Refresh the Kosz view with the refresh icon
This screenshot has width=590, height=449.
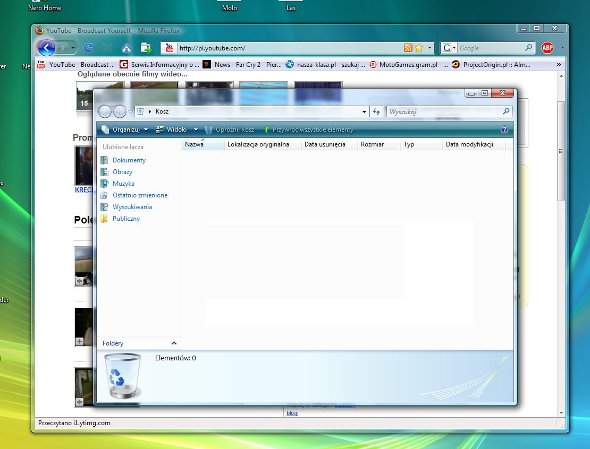coord(377,111)
